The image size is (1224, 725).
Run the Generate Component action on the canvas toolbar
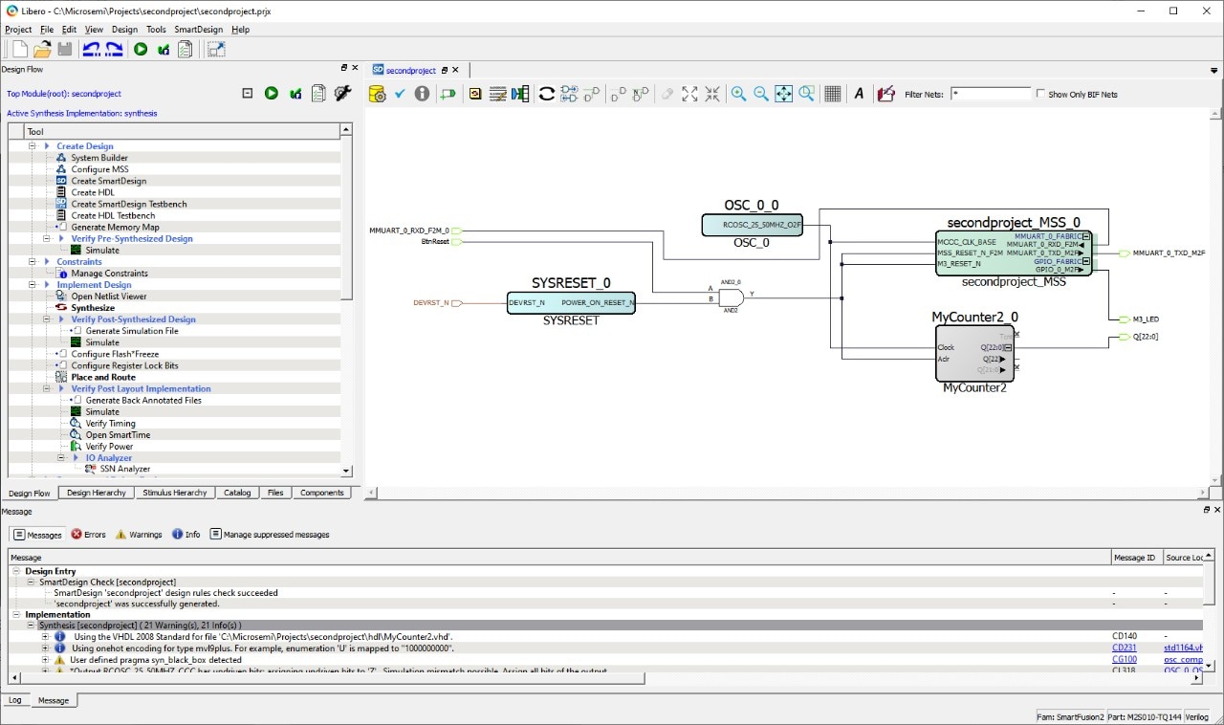377,94
